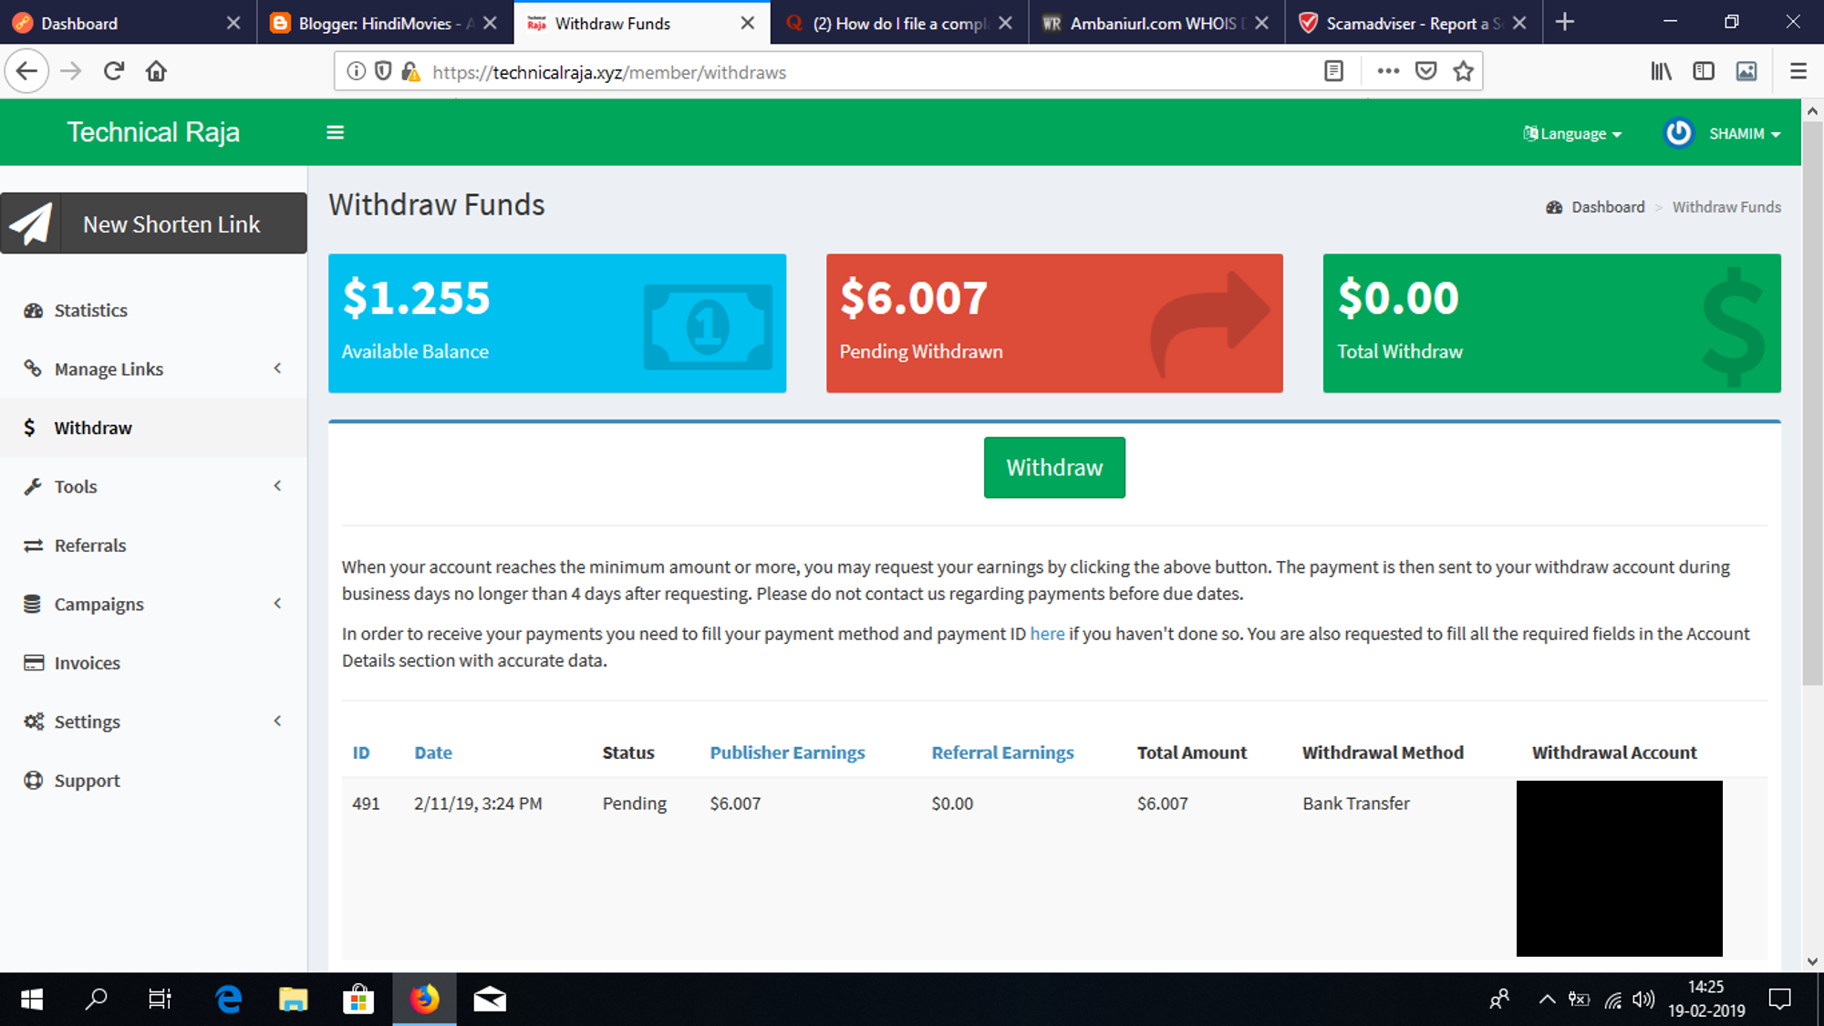Expand the Manage Links submenu chevron
1824x1026 pixels.
click(x=277, y=368)
